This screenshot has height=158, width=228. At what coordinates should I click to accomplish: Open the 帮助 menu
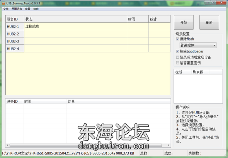[36, 9]
